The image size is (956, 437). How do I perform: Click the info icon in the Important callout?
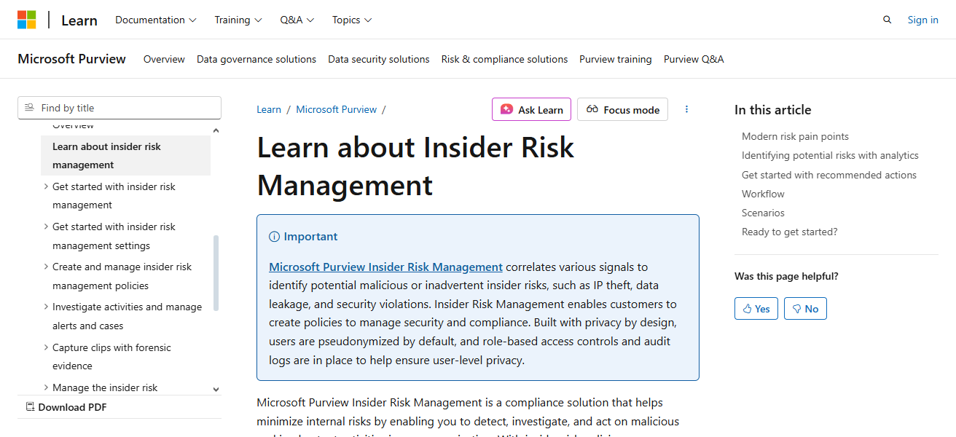(x=273, y=236)
